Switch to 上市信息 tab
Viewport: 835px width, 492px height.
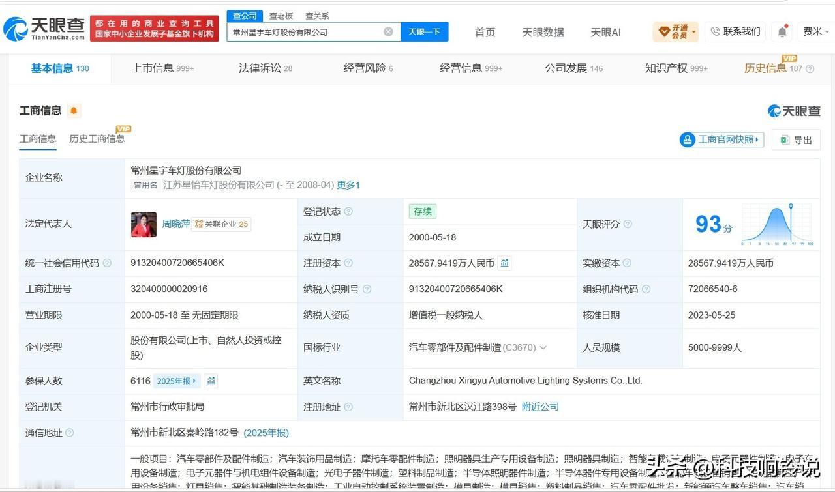[x=163, y=68]
